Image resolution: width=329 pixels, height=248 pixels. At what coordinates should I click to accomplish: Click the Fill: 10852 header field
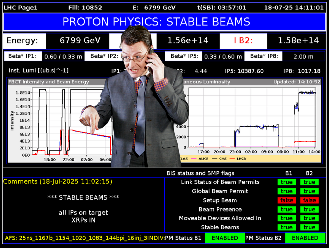tap(82, 7)
